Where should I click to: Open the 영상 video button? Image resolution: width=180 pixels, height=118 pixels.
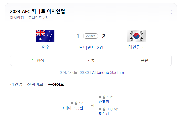click(x=37, y=60)
